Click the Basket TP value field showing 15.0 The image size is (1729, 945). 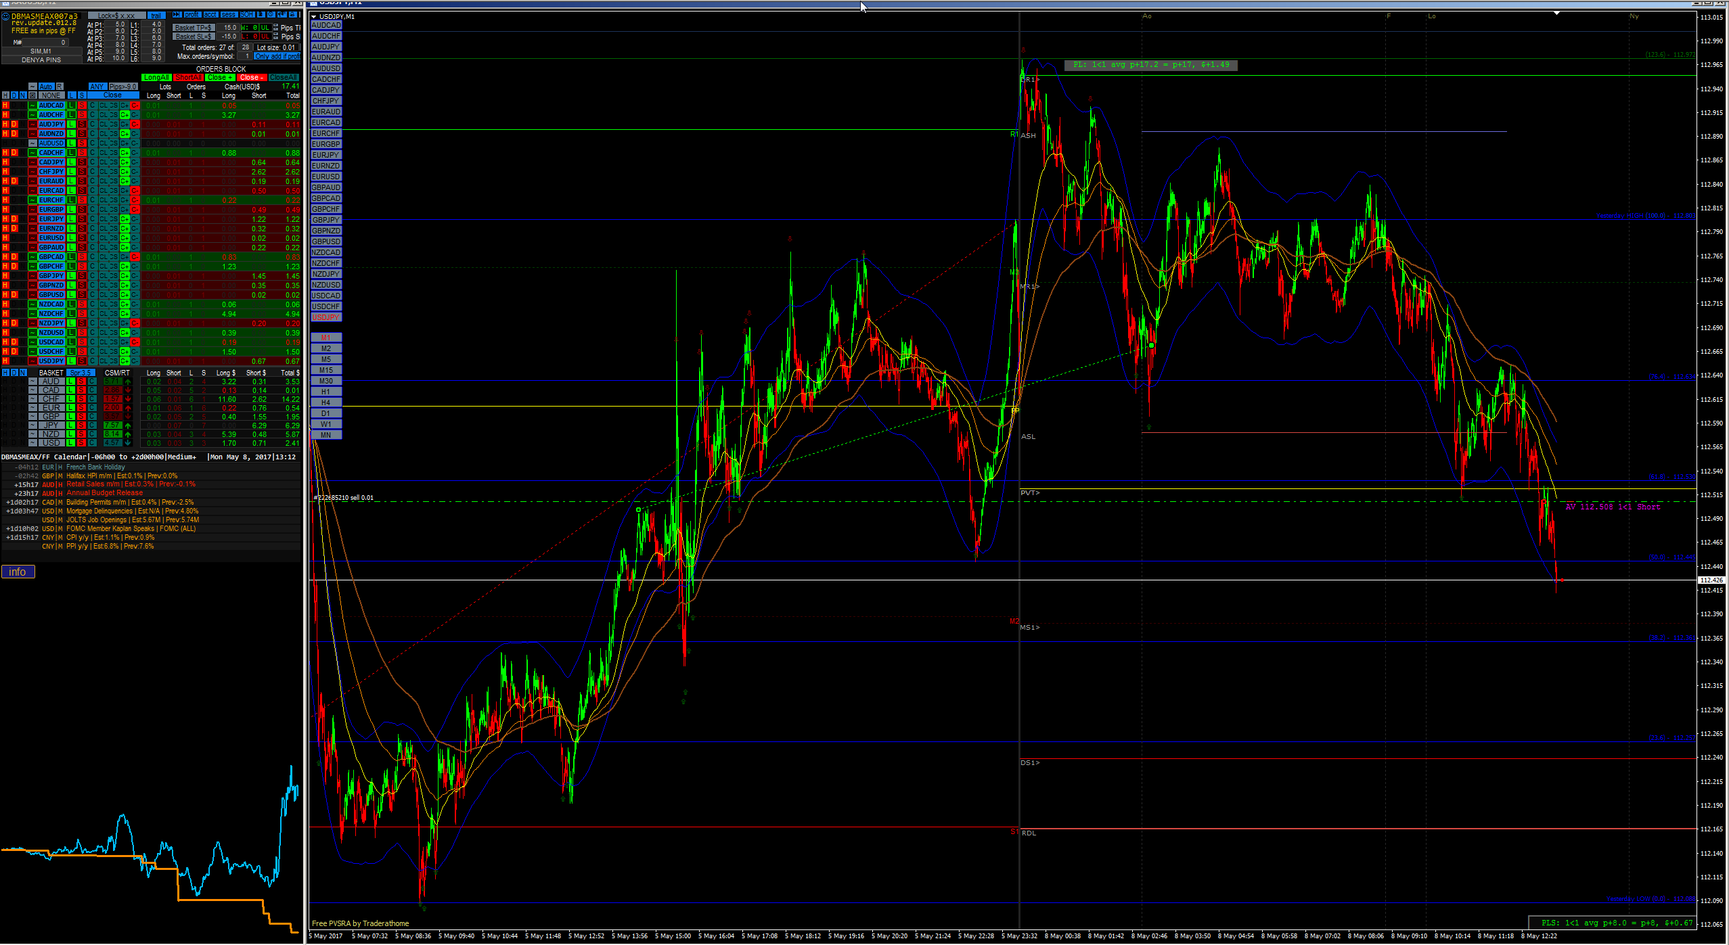pos(228,28)
